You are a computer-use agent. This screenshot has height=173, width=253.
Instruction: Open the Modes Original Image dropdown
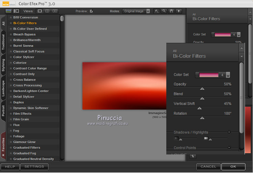(x=136, y=11)
